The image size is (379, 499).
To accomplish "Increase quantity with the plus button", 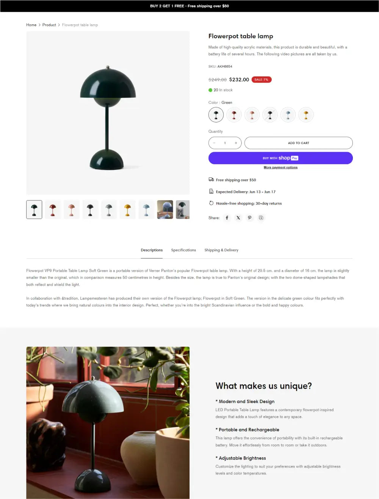I will click(236, 143).
